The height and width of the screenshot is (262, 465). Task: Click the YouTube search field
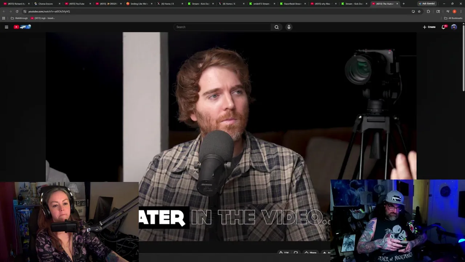click(x=222, y=27)
